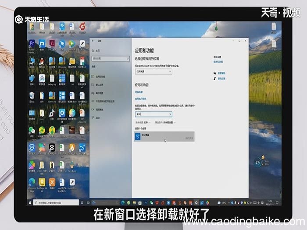The height and width of the screenshot is (230, 307).
Task: Open the 任何来源 app source dropdown
Action: (x=153, y=71)
